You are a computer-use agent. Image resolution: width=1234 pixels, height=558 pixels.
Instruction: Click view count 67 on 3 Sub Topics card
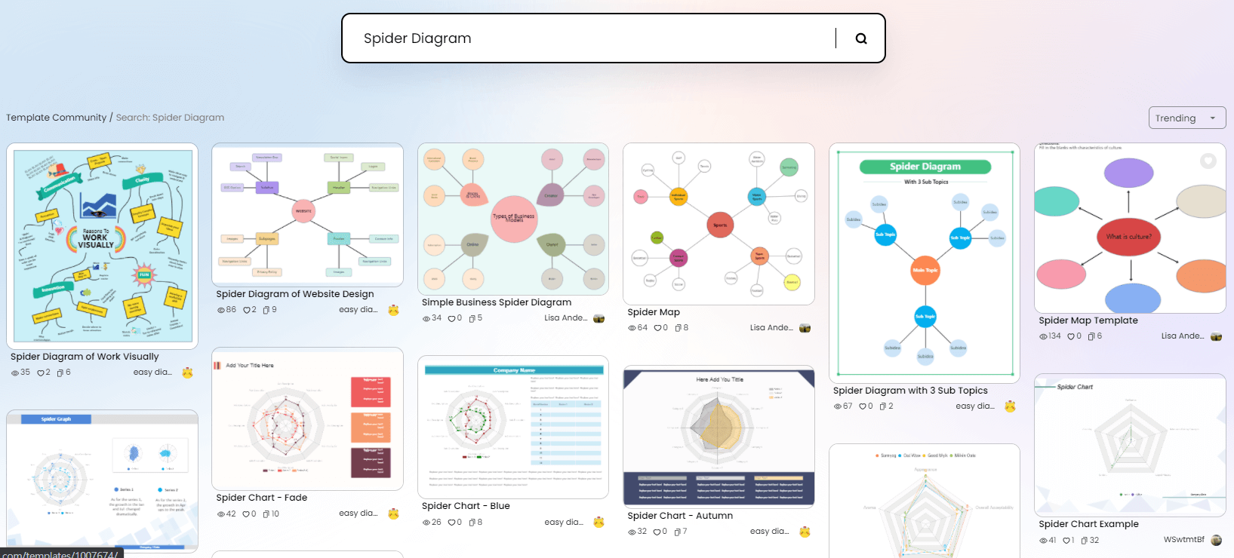[x=843, y=406]
